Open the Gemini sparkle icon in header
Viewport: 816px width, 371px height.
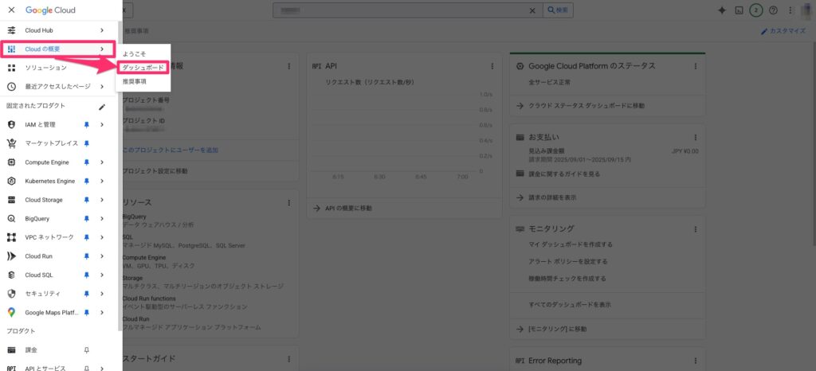point(722,10)
